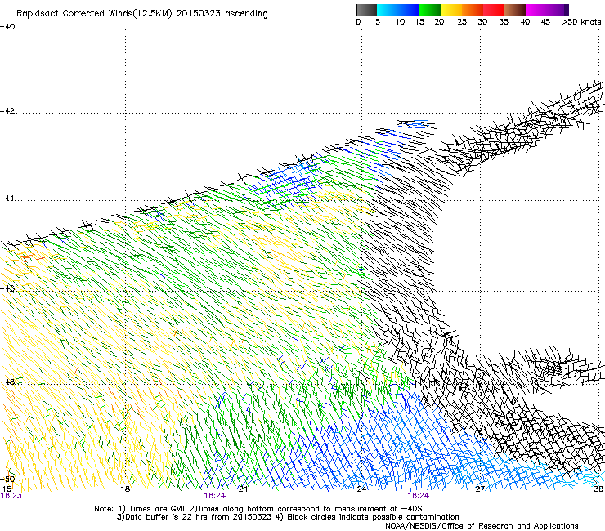Pick the magenta-purple 40-50 knots legend swatch
605x531 pixels.
[547, 10]
